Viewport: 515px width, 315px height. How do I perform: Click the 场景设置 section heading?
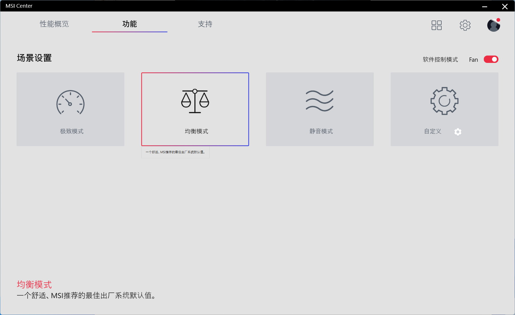[34, 58]
